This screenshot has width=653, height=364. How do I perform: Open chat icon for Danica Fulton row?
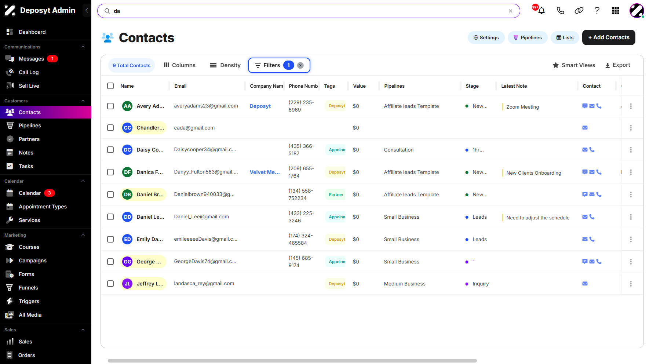coord(585,172)
